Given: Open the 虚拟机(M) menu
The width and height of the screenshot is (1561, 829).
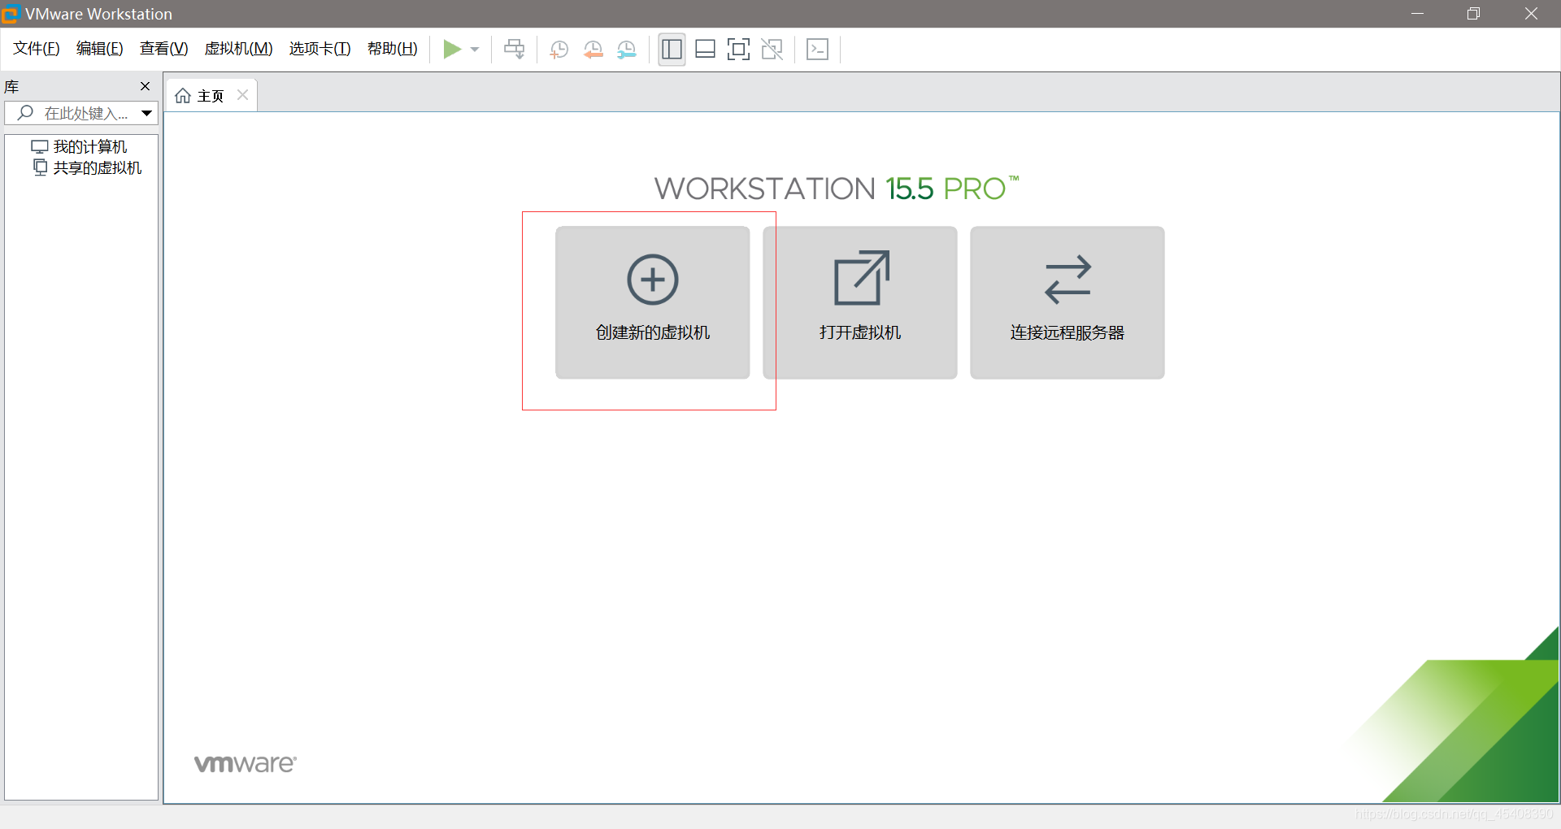Looking at the screenshot, I should (238, 49).
